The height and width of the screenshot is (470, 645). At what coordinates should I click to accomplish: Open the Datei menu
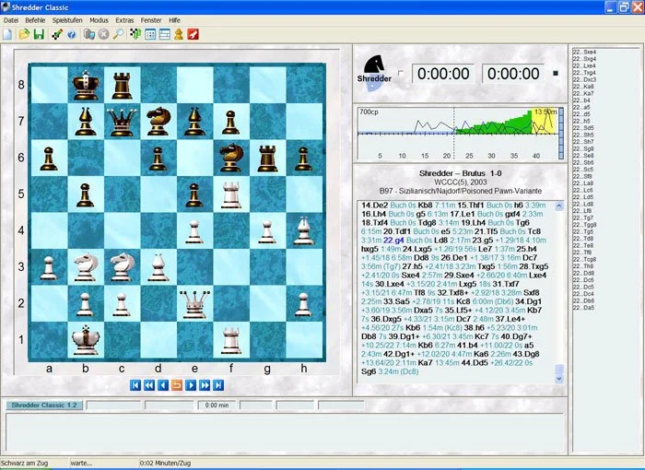[11, 20]
